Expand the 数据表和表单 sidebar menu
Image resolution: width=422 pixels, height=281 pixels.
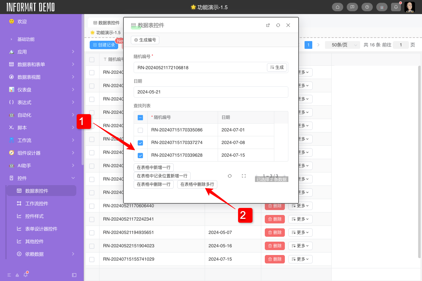(x=42, y=64)
